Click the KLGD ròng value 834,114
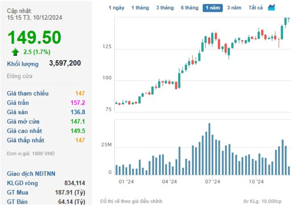This screenshot has width=296, height=207. pyautogui.click(x=75, y=183)
